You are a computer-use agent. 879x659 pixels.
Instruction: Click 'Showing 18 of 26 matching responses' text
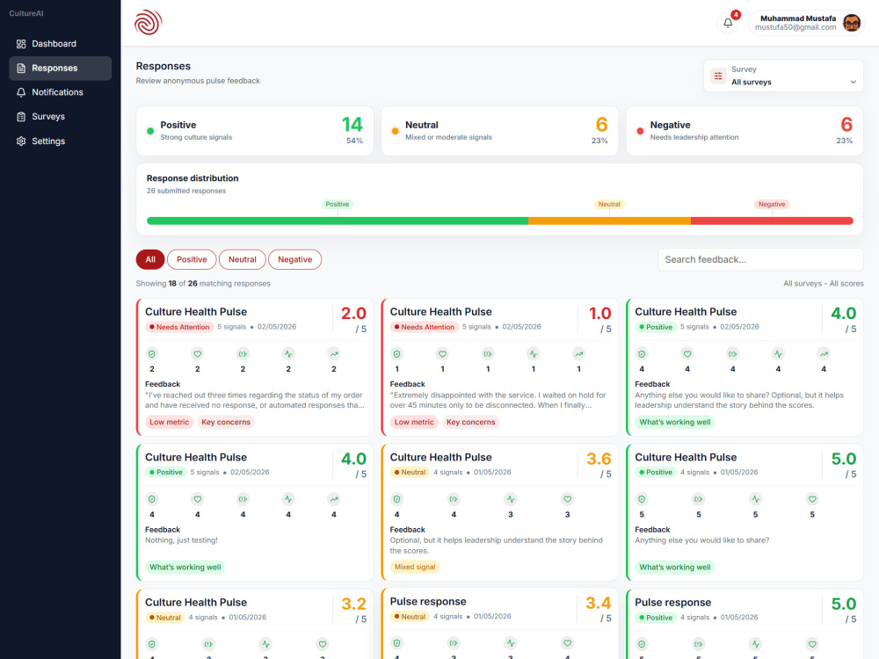coord(203,284)
